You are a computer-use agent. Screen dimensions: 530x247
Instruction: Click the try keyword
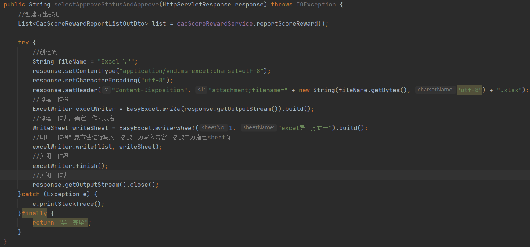23,43
